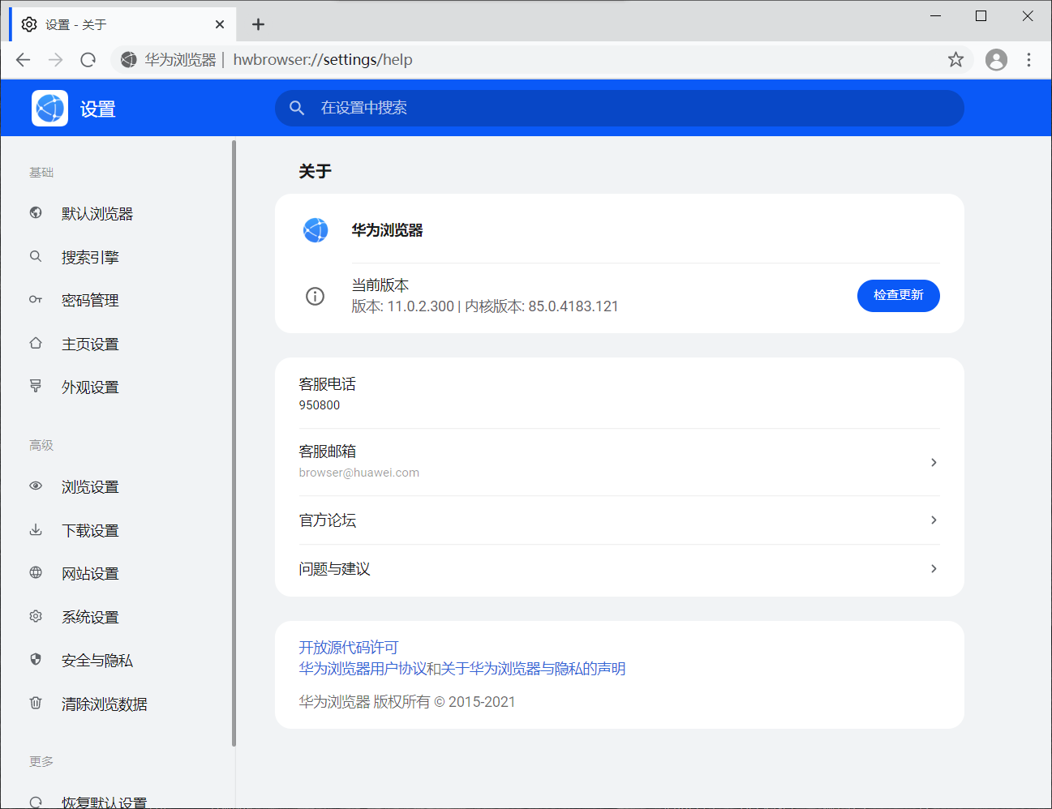This screenshot has height=809, width=1052.
Task: Click the paint roller icon beside 外观设置
Action: [x=36, y=386]
